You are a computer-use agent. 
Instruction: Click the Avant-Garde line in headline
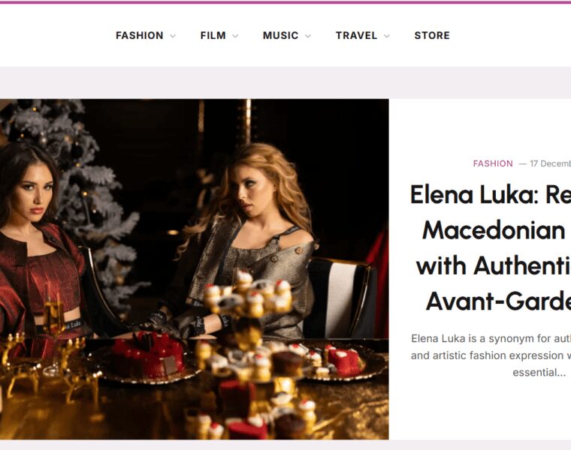pos(498,301)
